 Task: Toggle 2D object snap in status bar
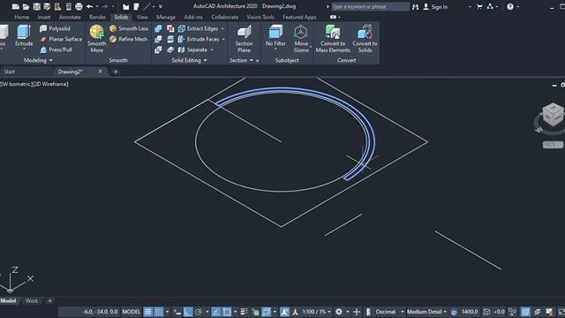(x=227, y=312)
